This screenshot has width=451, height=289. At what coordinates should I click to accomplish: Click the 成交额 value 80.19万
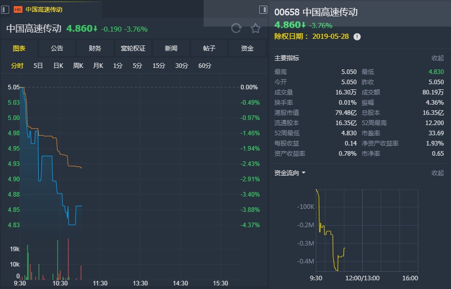[433, 92]
